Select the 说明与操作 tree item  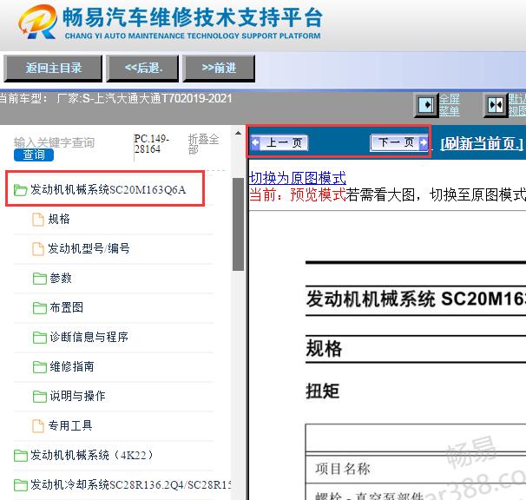(x=77, y=397)
